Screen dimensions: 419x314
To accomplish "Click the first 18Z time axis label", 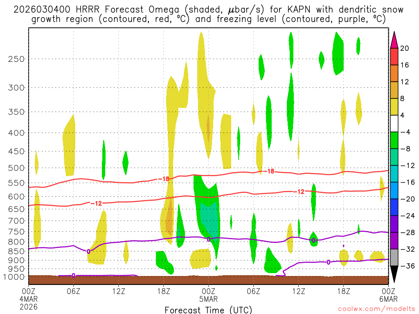I will pos(163,291).
